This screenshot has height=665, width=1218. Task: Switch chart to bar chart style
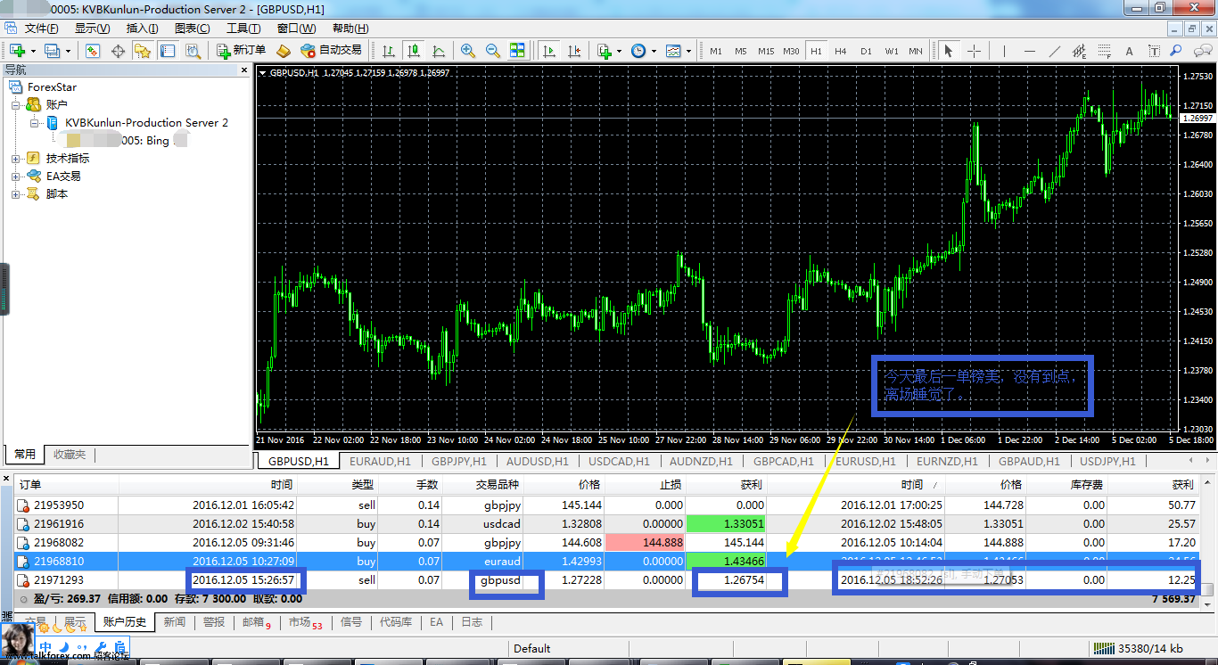(x=389, y=51)
